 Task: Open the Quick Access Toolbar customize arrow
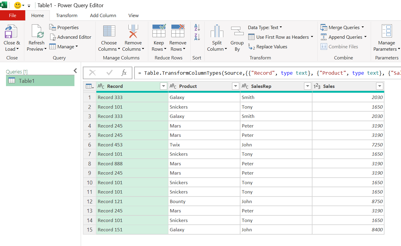click(x=29, y=6)
